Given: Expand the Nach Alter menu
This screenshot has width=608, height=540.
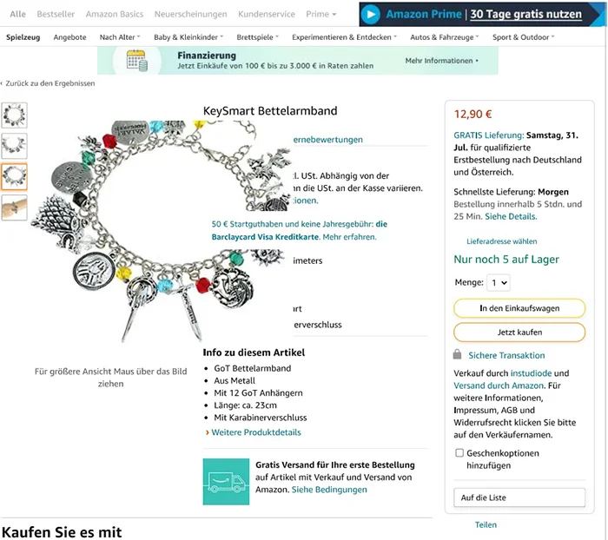Looking at the screenshot, I should [x=120, y=37].
